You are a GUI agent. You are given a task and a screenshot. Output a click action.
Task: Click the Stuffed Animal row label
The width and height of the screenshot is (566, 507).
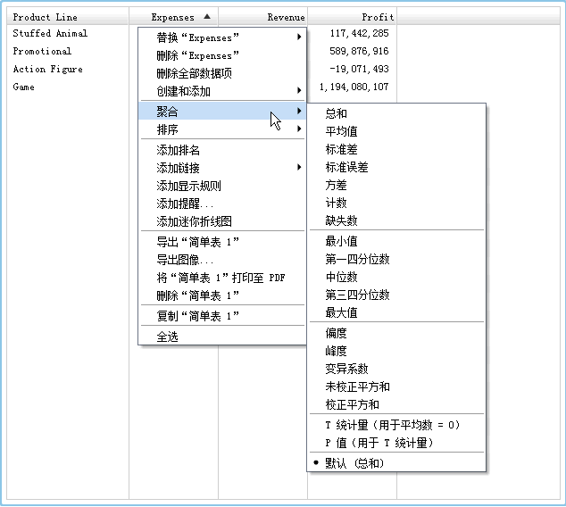coord(50,33)
